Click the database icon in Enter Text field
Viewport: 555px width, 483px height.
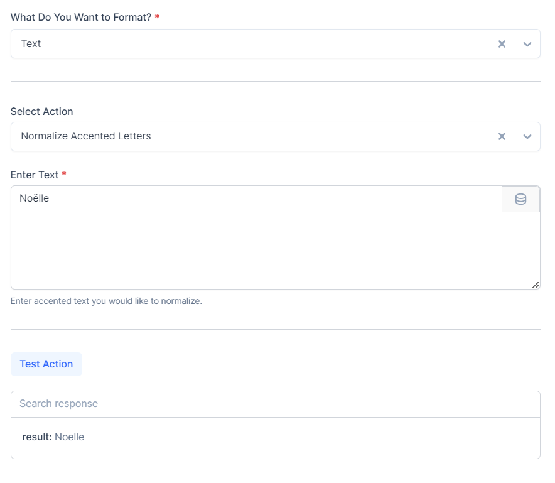click(x=520, y=199)
